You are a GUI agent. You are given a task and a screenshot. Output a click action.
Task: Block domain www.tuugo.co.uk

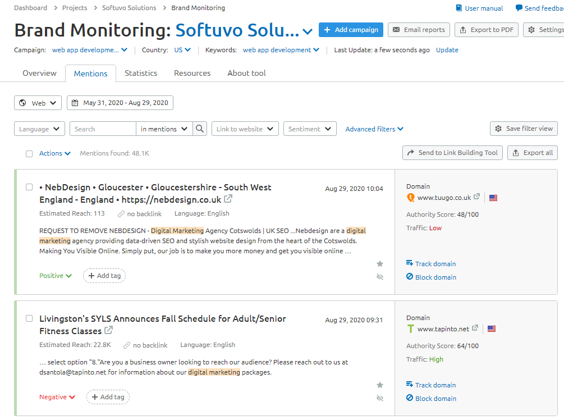point(431,277)
